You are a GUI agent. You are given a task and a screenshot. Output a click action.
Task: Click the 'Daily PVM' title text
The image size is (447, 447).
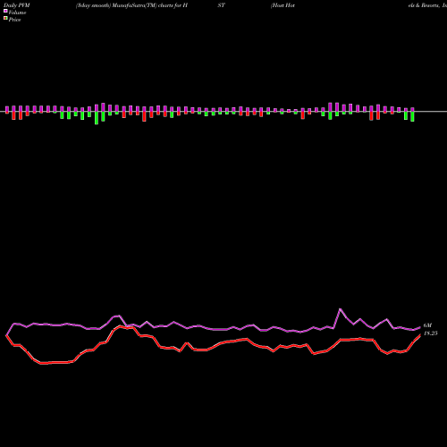(17, 5)
